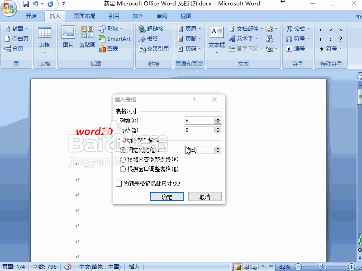Click the 插入表格 dialog help button
The image size is (362, 271).
tap(194, 100)
